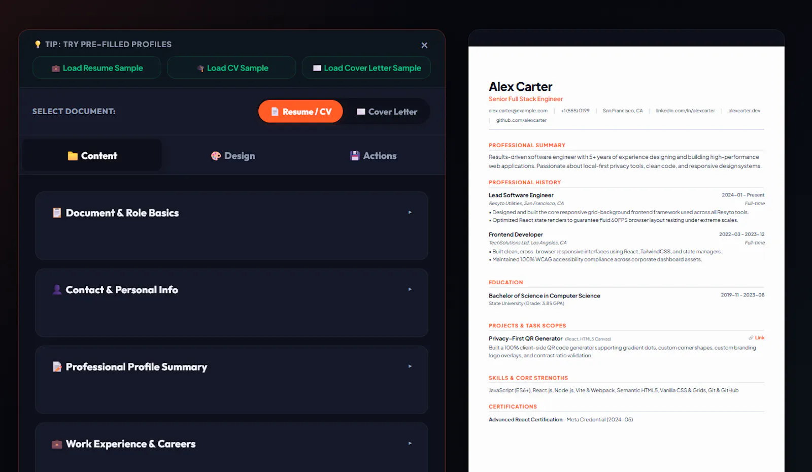Click the briefcase icon on Load Resume Sample
The height and width of the screenshot is (472, 812).
pyautogui.click(x=56, y=69)
